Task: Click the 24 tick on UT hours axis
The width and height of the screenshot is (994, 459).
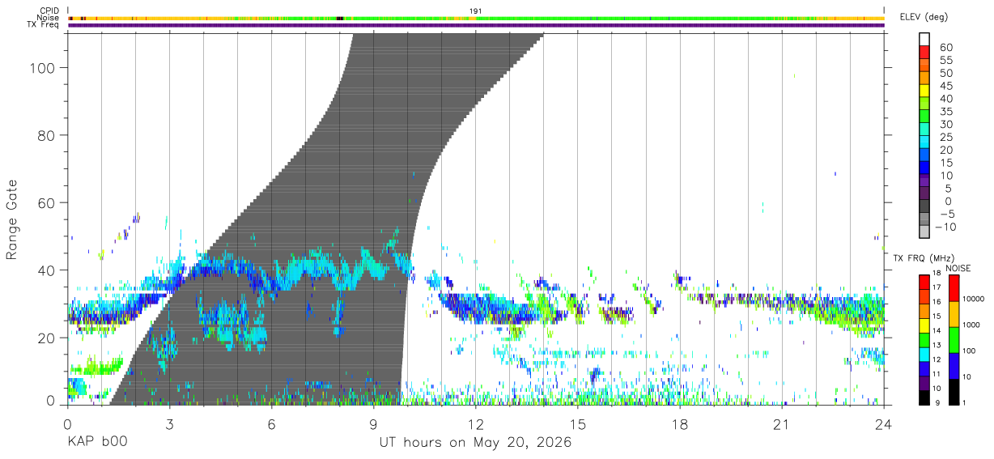Action: [x=883, y=423]
